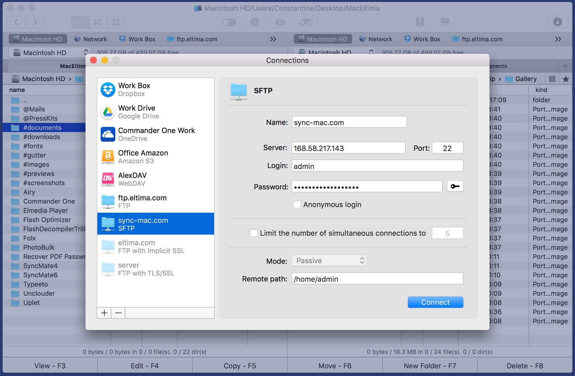Click the eye preview toolbar icon

click(280, 22)
